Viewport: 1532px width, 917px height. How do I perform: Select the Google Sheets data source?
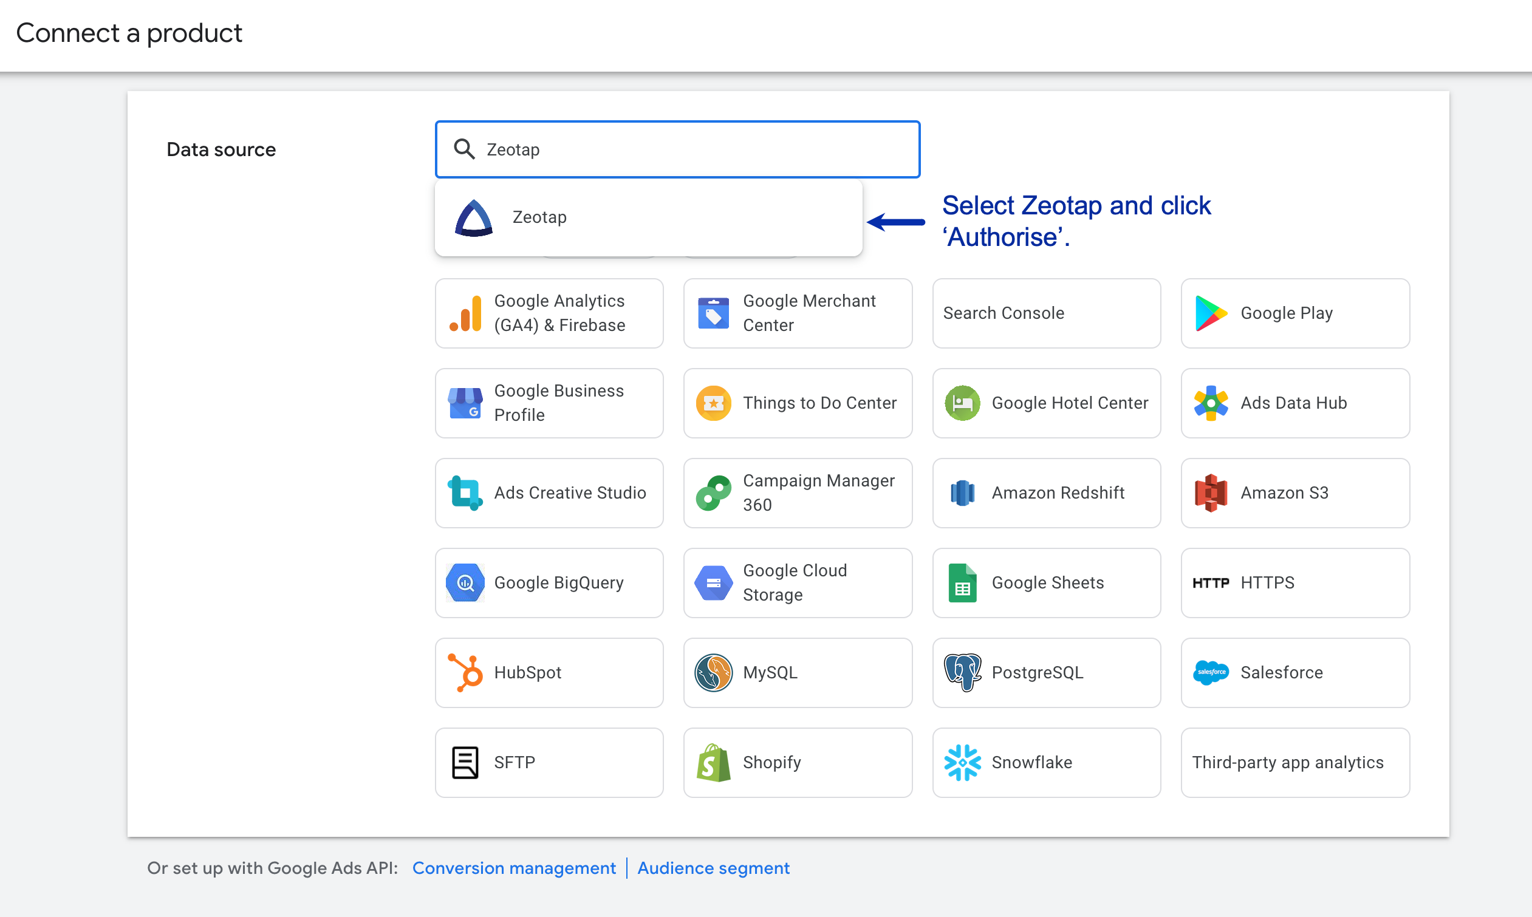point(1045,583)
